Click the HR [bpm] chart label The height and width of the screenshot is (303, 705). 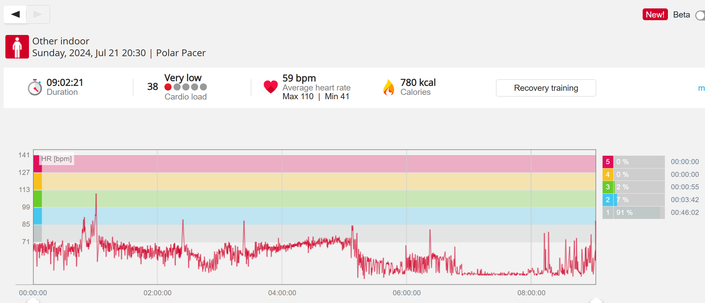(57, 159)
